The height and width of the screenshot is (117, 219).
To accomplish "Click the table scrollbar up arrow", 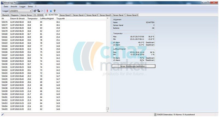I will 107,18.
